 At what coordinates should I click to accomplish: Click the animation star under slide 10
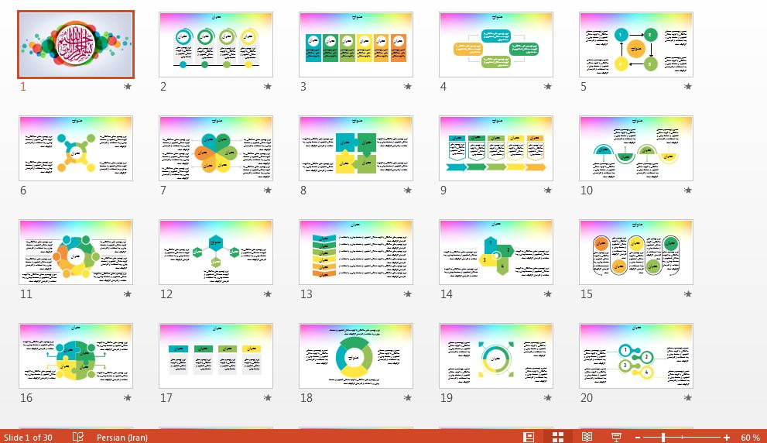688,191
